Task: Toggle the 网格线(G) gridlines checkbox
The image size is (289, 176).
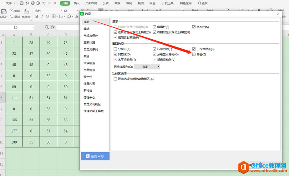Action: click(115, 54)
